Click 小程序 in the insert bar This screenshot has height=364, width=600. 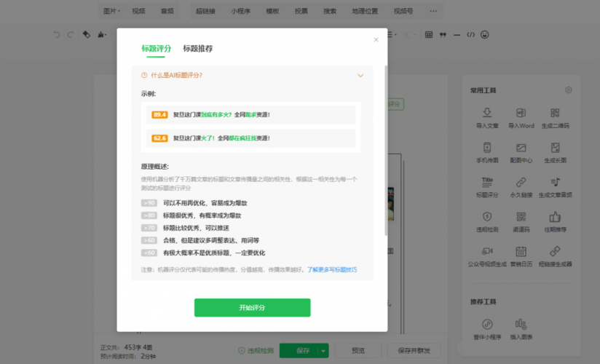(x=240, y=11)
